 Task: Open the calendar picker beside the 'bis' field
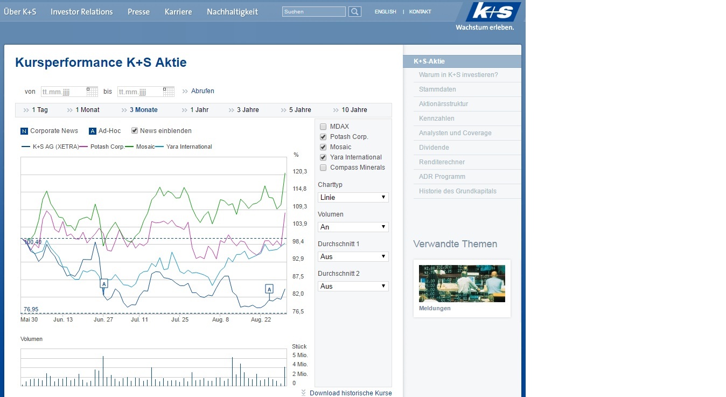(x=168, y=91)
